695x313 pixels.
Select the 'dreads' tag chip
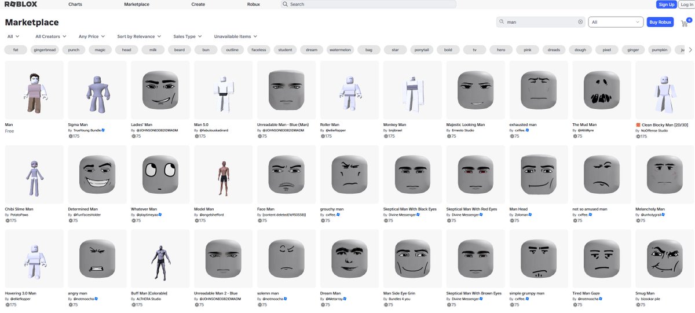[x=554, y=50]
